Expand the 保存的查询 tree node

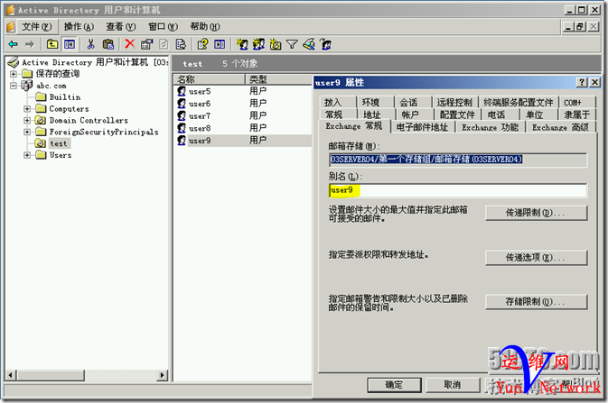point(14,74)
